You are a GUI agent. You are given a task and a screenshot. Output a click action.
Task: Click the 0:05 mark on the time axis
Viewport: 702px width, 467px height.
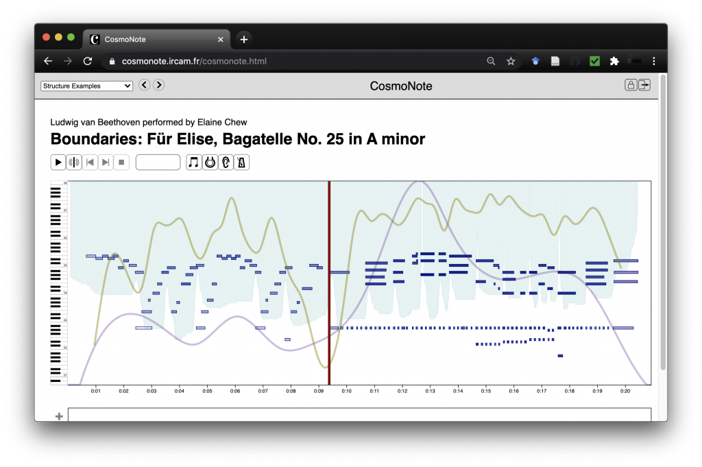point(207,391)
